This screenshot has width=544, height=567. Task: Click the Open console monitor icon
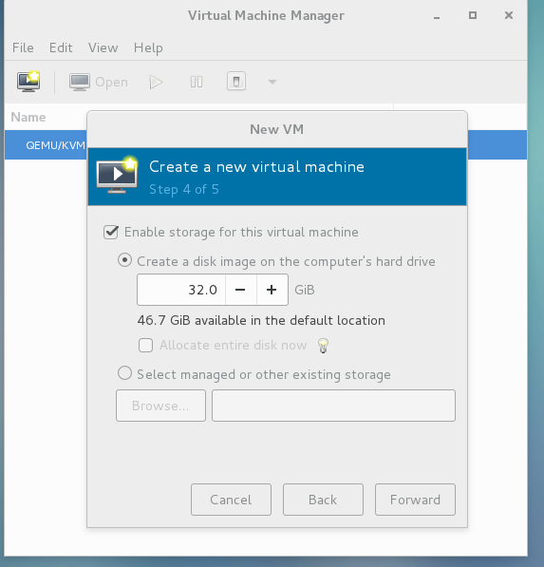click(x=80, y=82)
